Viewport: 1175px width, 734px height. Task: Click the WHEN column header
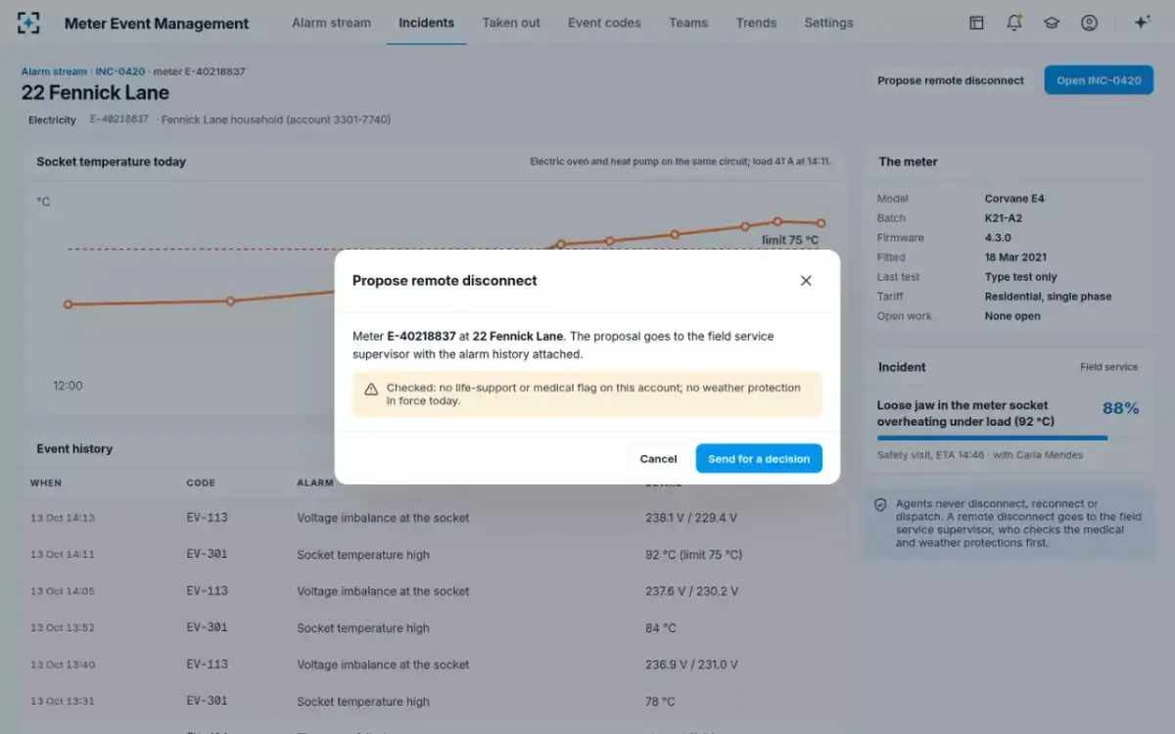pyautogui.click(x=46, y=483)
